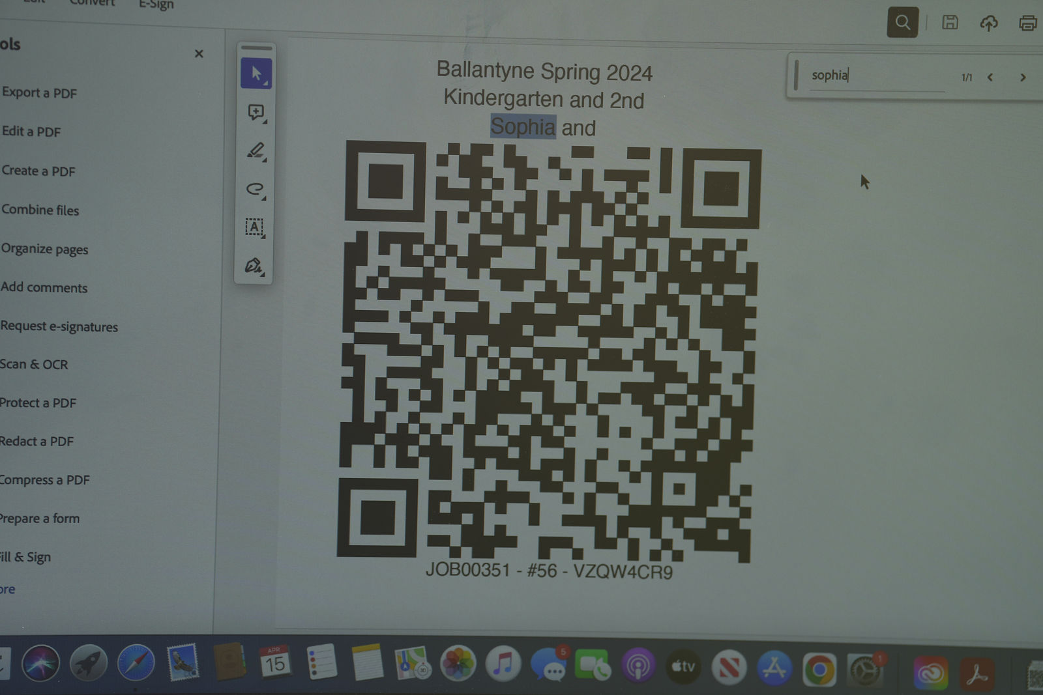The width and height of the screenshot is (1043, 695).
Task: Launch Maps from the Dock
Action: [412, 663]
